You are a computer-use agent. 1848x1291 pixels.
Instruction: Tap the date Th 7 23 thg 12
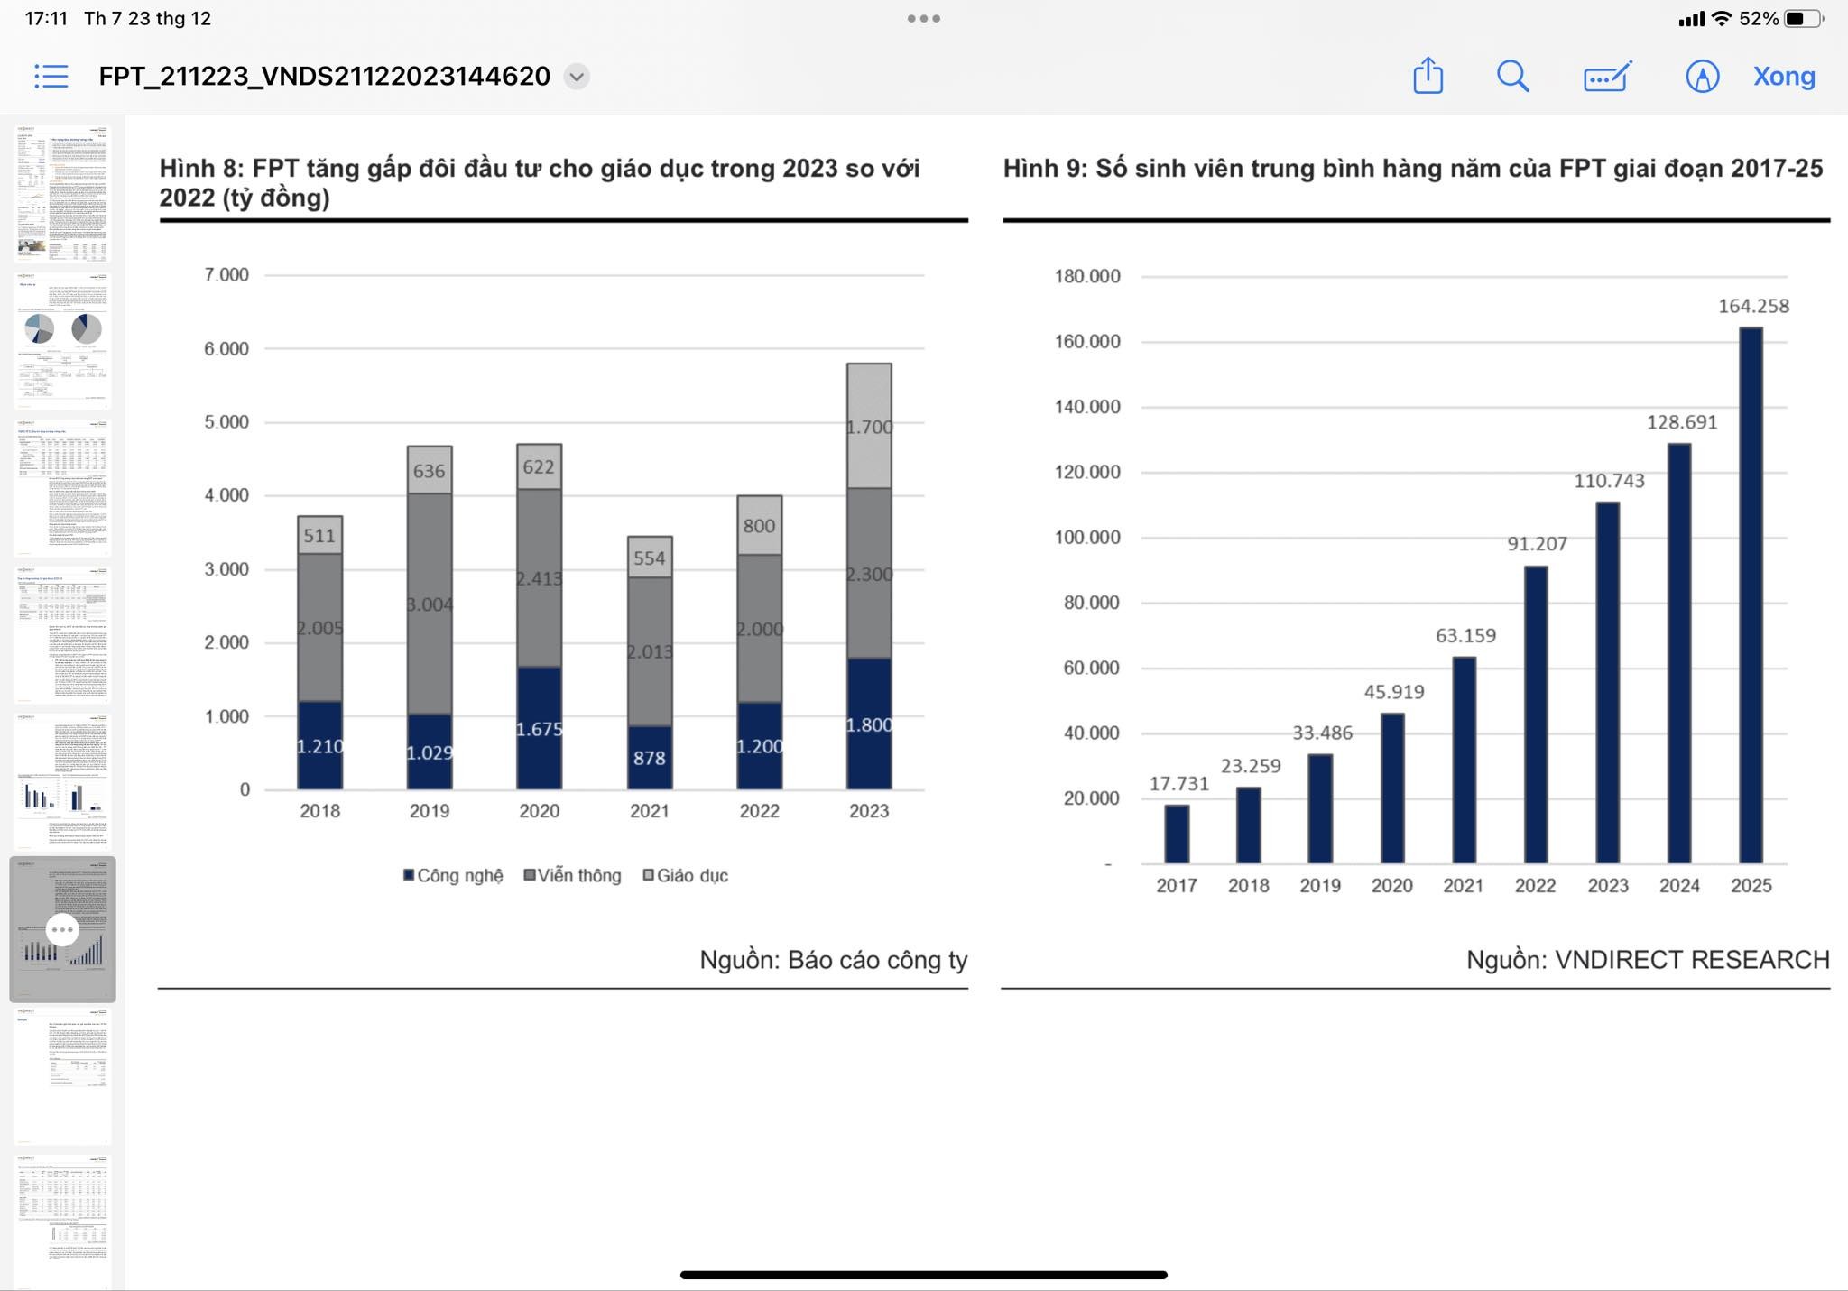click(148, 18)
